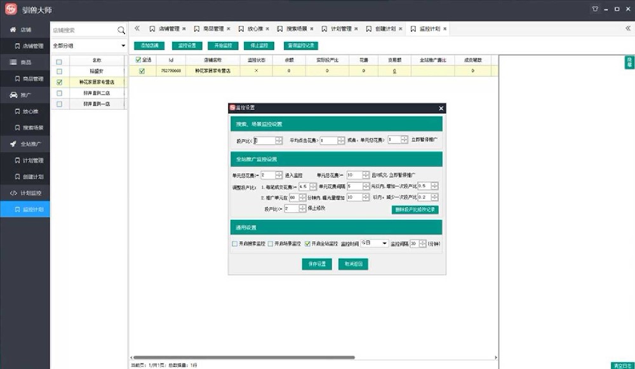
Task: Open the 全站推广 rocket section in sidebar
Action: pyautogui.click(x=25, y=144)
